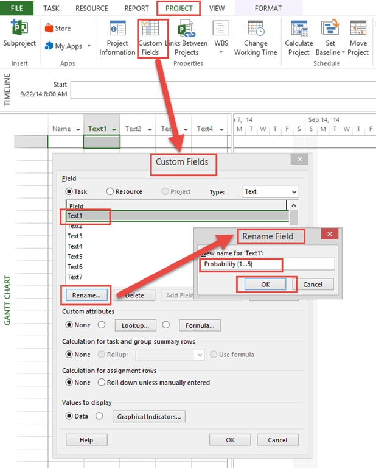
Task: Expand the My Apps dropdown arrow
Action: coord(89,46)
